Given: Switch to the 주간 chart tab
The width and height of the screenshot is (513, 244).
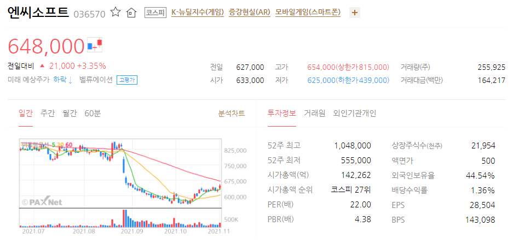Looking at the screenshot, I should 48,114.
